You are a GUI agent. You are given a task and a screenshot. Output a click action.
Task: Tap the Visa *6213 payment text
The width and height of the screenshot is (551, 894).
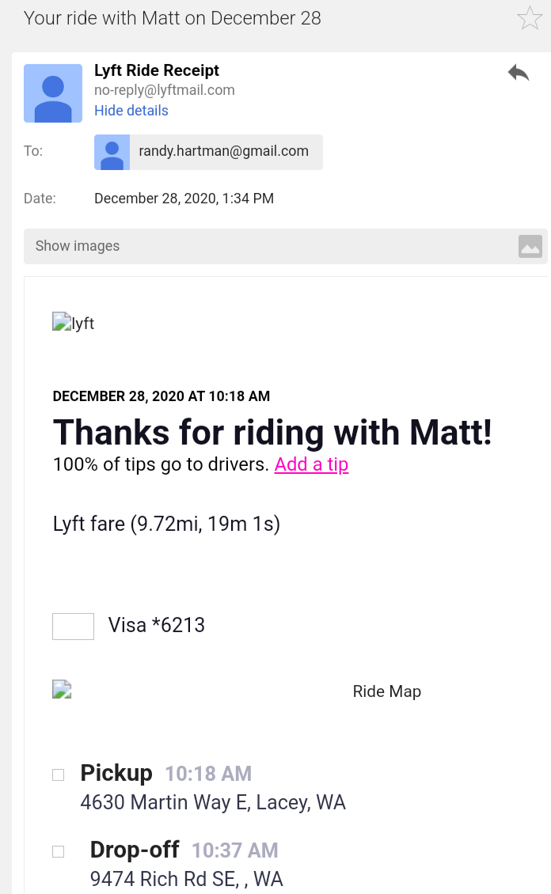pos(157,625)
